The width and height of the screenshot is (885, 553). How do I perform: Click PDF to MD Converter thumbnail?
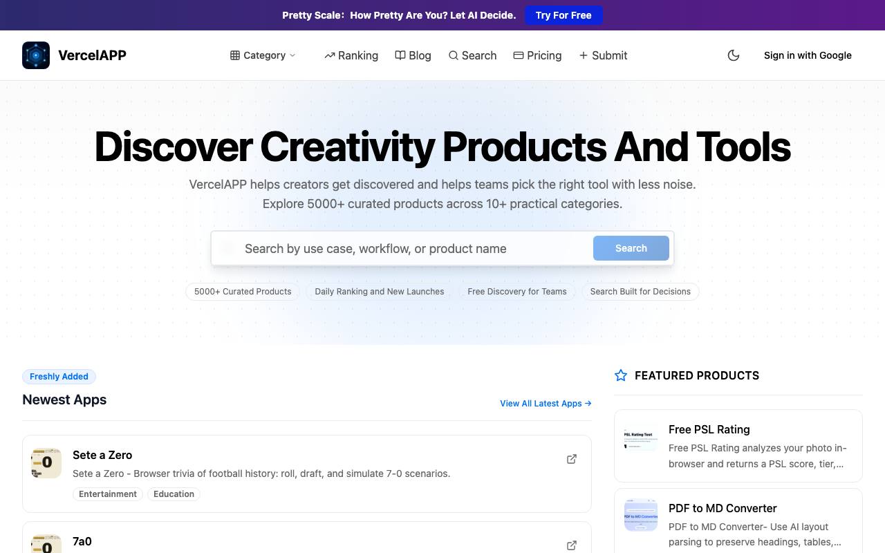(x=641, y=515)
